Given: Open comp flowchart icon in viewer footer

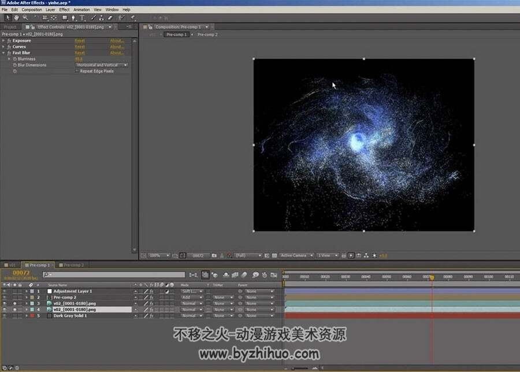Looking at the screenshot, I should (x=366, y=255).
